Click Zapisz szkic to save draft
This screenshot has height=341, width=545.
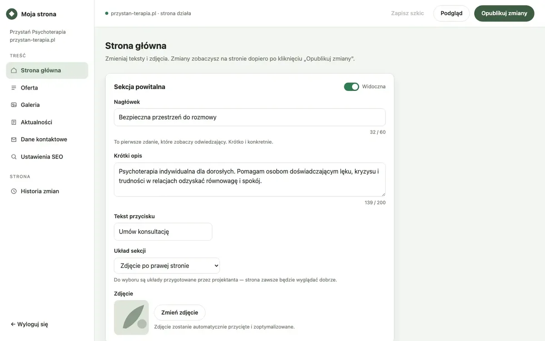click(407, 13)
